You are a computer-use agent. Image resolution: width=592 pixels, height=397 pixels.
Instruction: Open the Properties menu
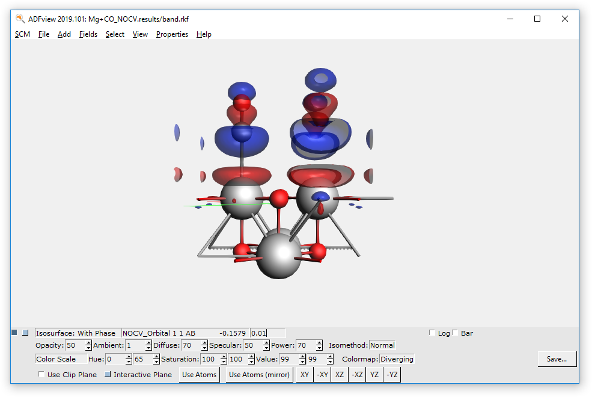tap(172, 34)
